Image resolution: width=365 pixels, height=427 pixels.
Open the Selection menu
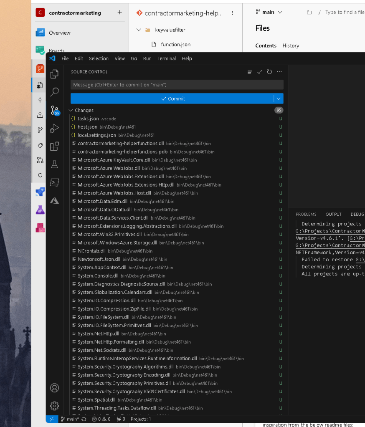point(99,58)
